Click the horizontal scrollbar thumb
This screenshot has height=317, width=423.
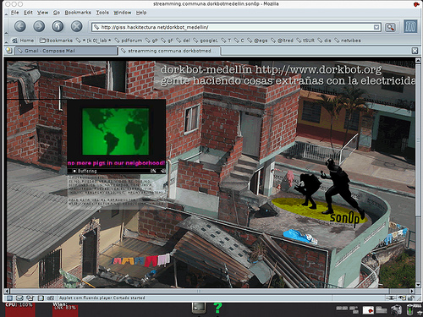[x=199, y=291]
